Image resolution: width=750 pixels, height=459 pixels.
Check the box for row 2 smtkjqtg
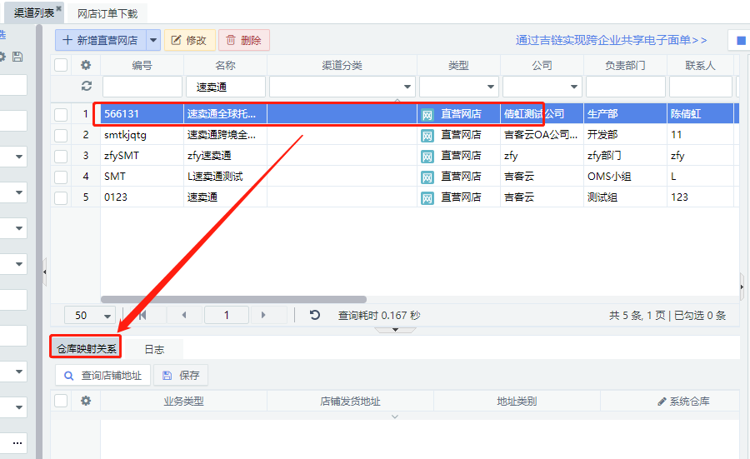[61, 134]
